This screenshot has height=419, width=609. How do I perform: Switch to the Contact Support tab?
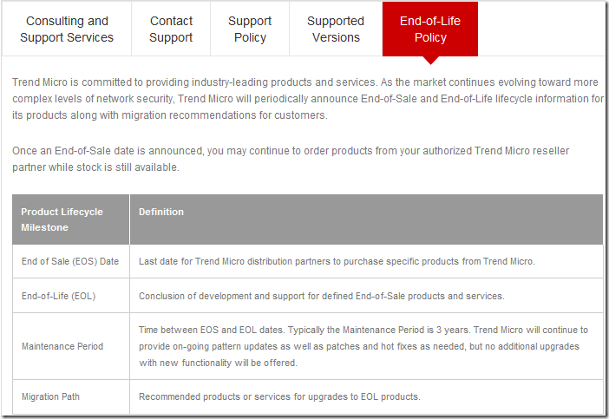171,29
